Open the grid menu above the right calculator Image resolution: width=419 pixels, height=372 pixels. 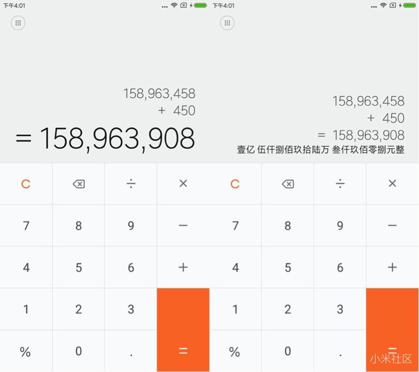click(x=227, y=23)
